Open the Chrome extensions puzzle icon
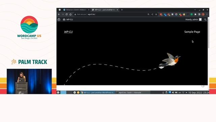 tap(195, 14)
